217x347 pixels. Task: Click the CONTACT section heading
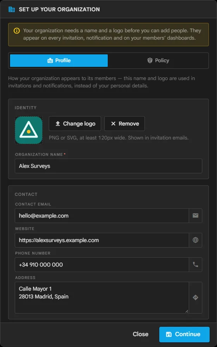pyautogui.click(x=26, y=194)
